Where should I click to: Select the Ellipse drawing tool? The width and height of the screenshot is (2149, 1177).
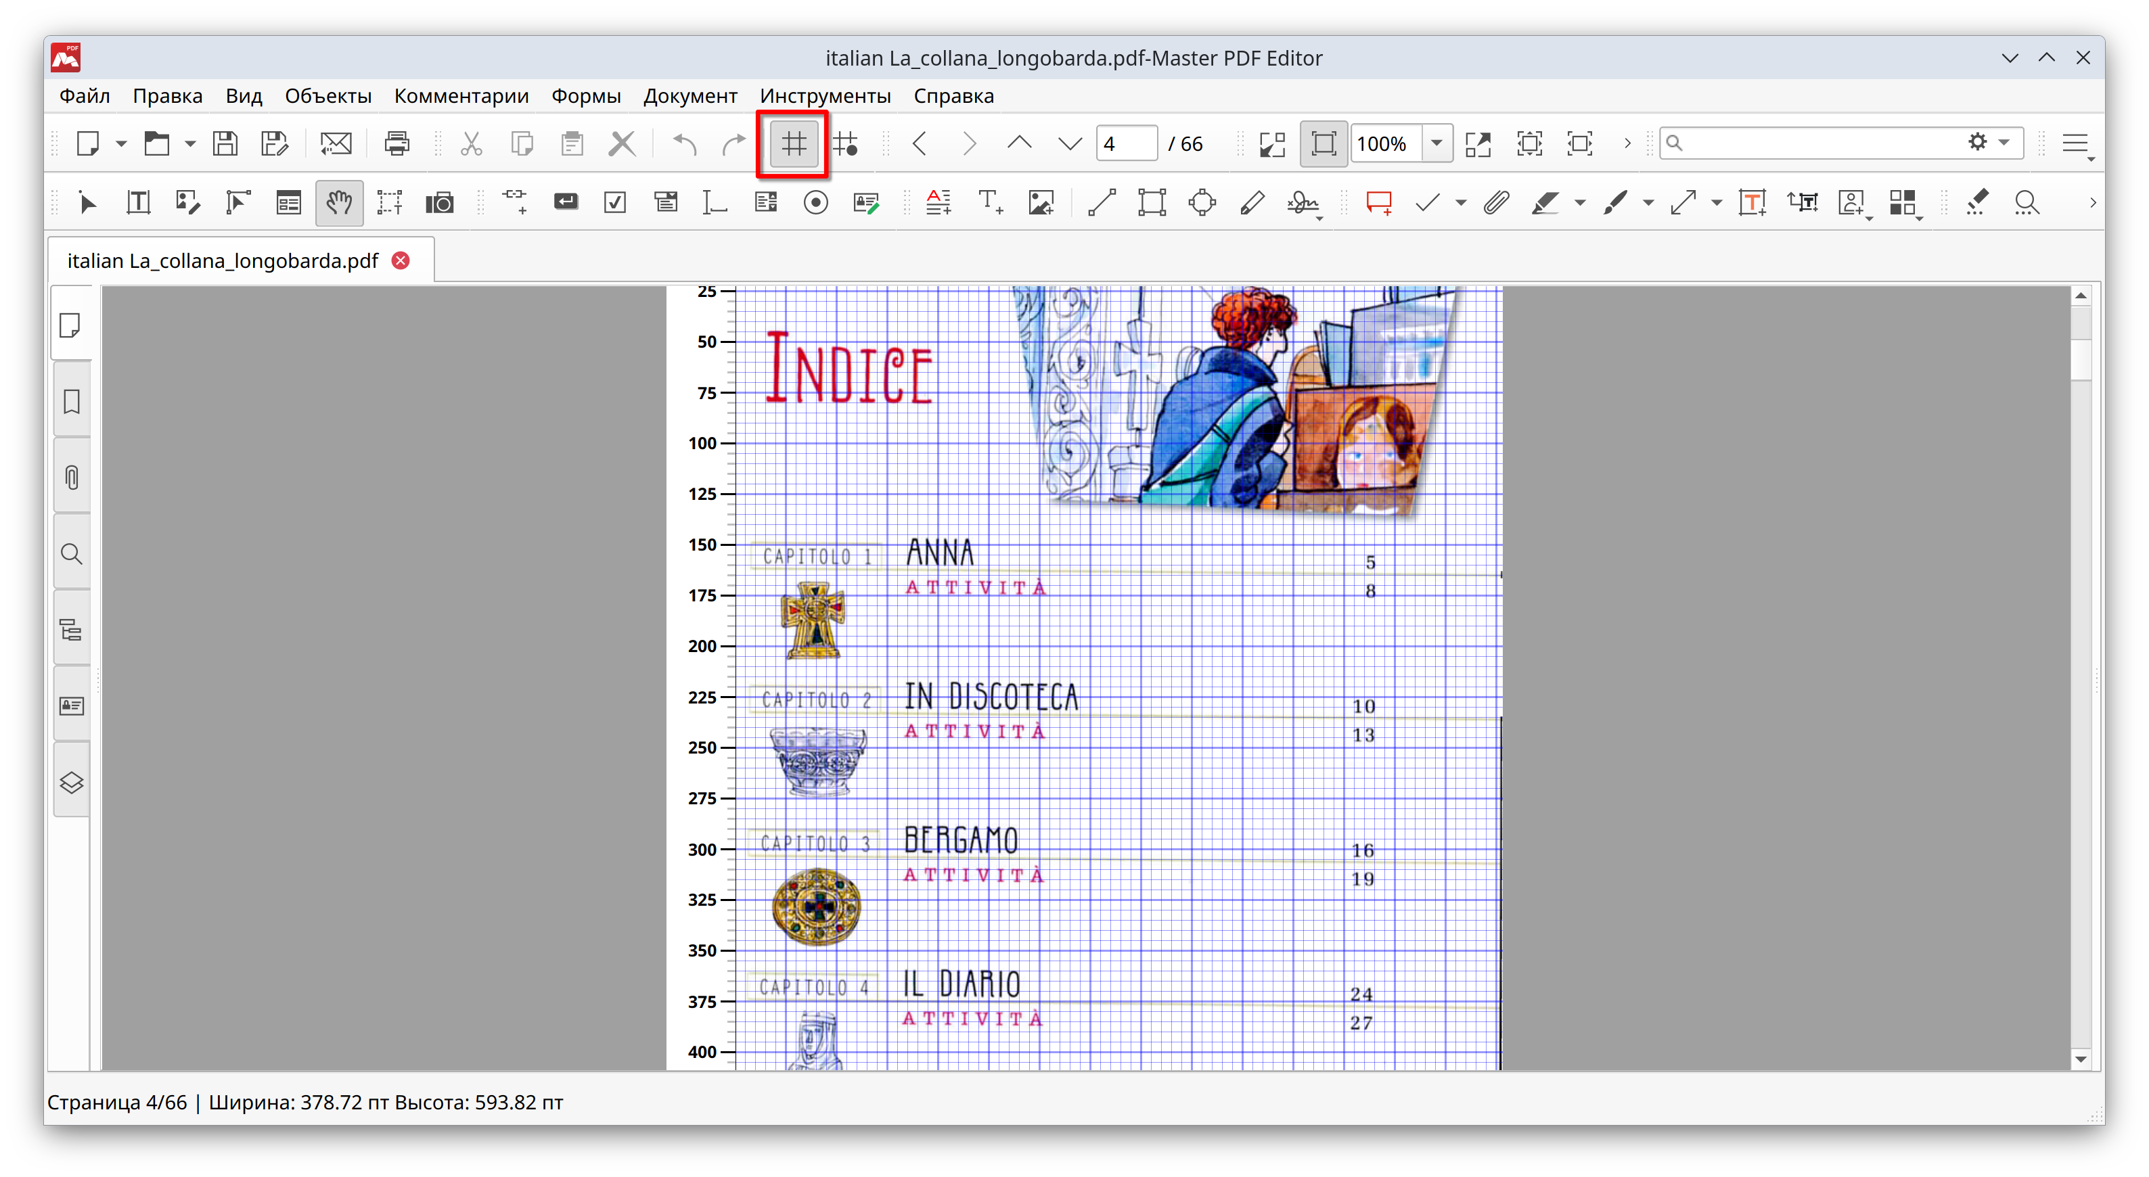coord(1202,203)
